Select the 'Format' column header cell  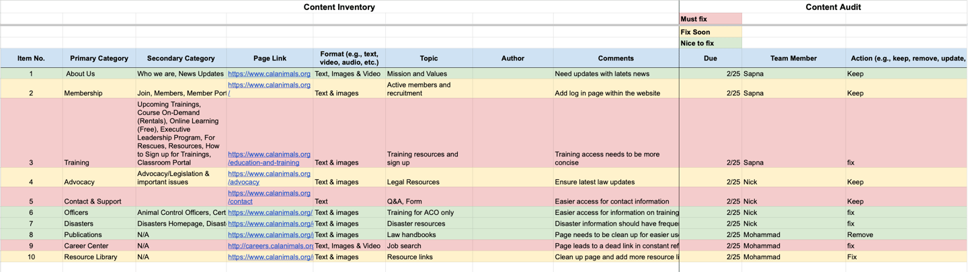coord(349,58)
